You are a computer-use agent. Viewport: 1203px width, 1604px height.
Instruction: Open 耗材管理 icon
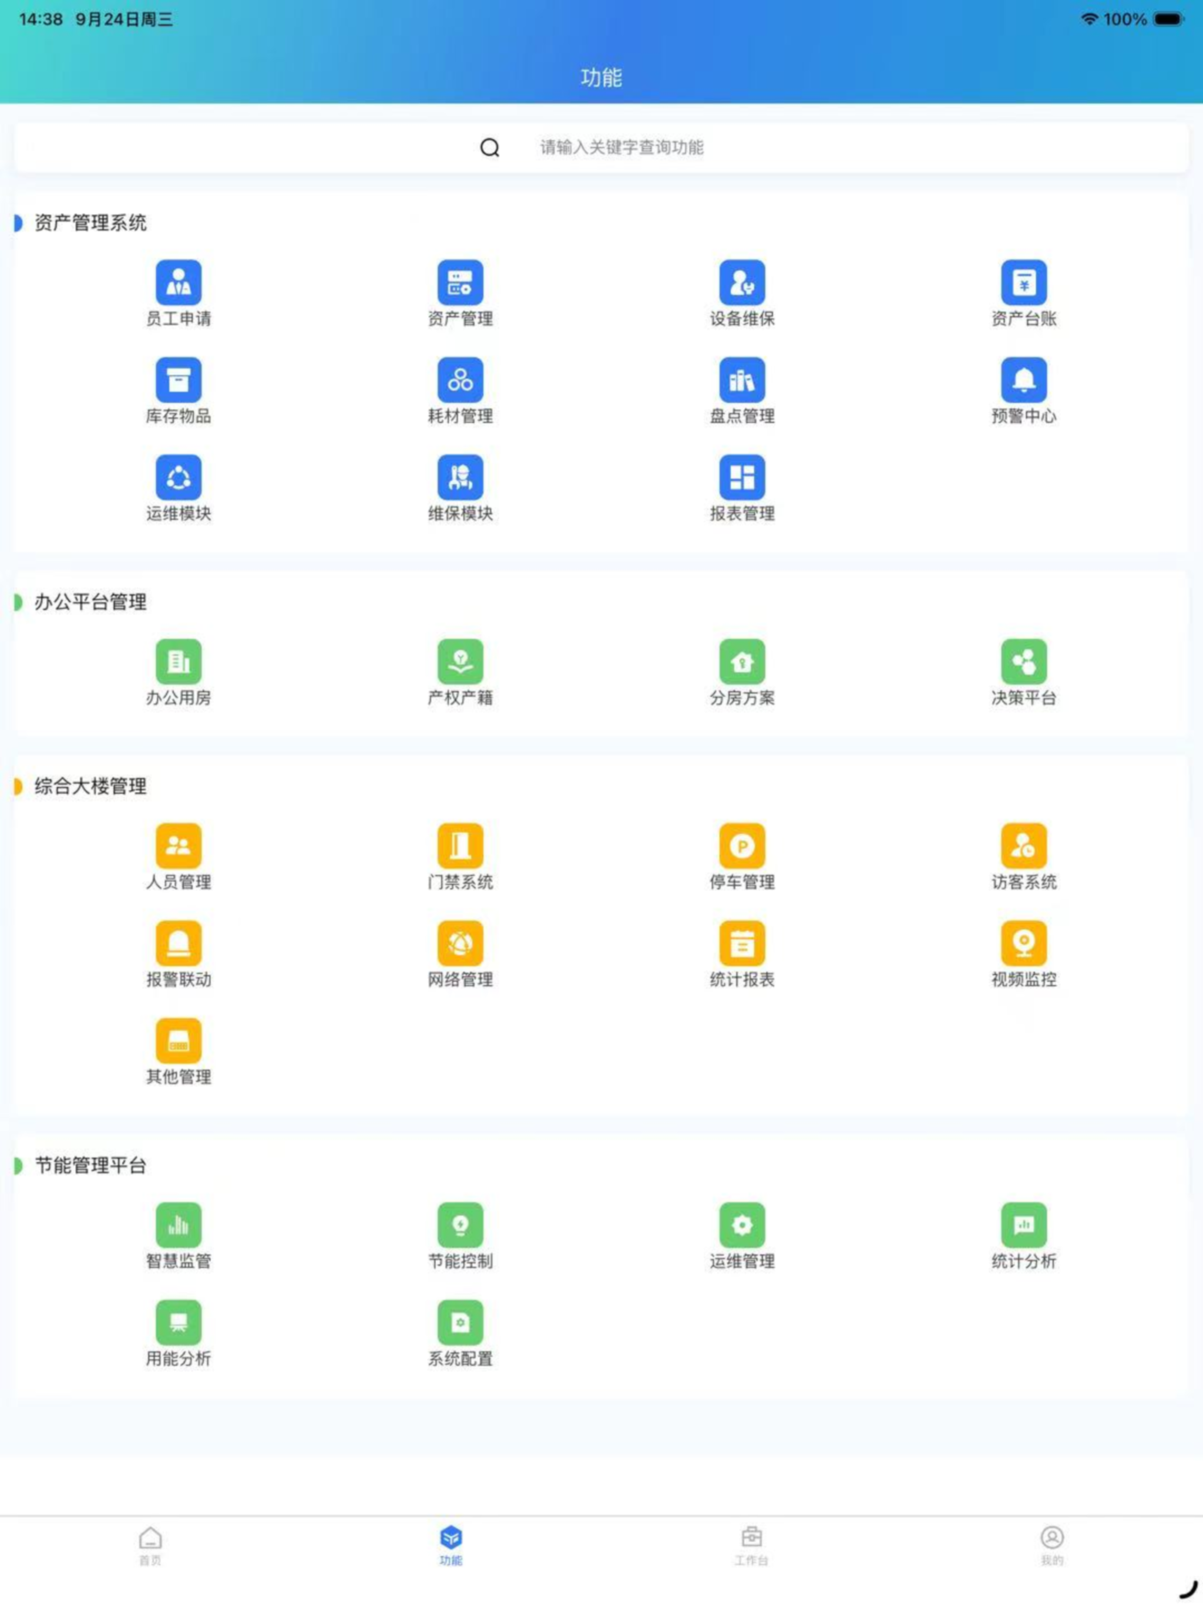[460, 379]
